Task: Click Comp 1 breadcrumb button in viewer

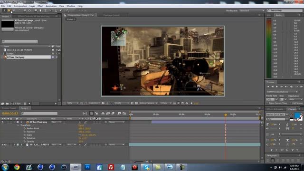Action: click(71, 19)
